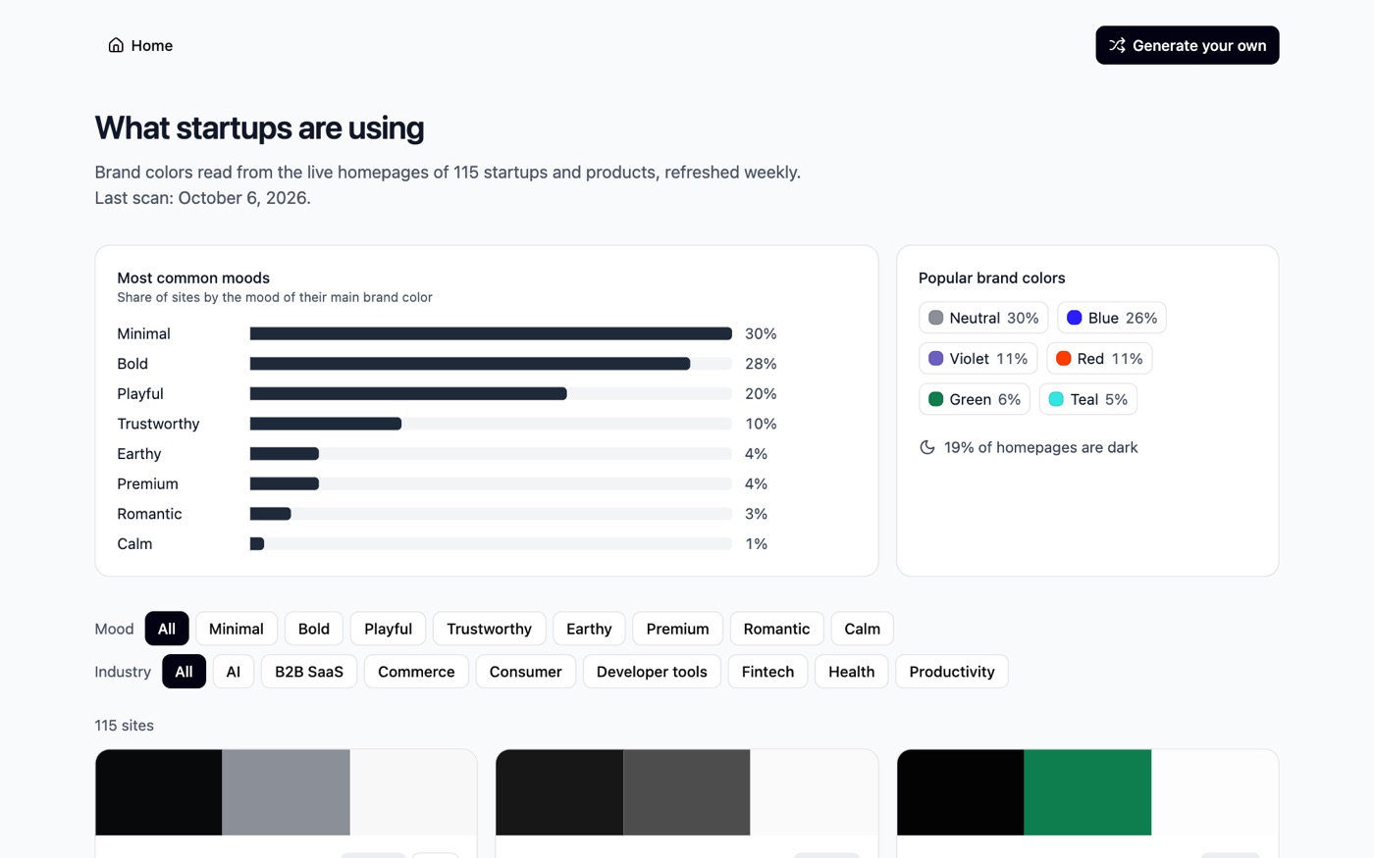Click the Playful 20% bar in chart

coord(408,394)
